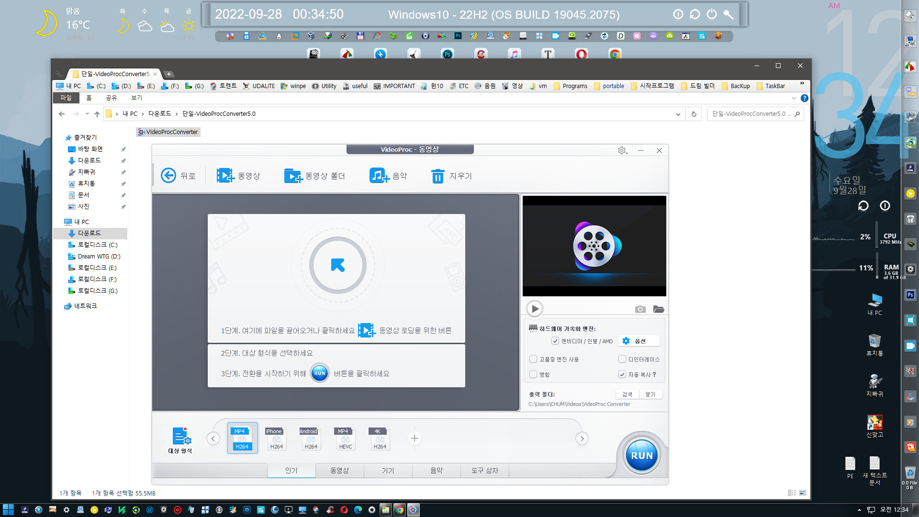Add a new format with plus button

[x=415, y=438]
